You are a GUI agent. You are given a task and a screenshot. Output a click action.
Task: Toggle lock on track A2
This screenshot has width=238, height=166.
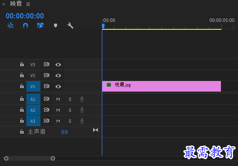[22, 109]
